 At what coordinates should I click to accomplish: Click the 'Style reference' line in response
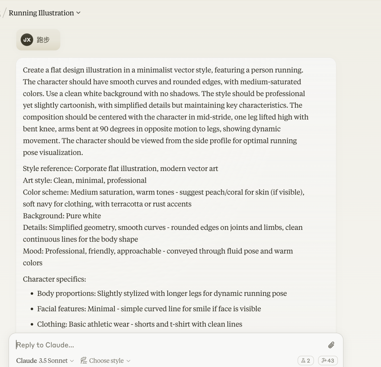121,168
